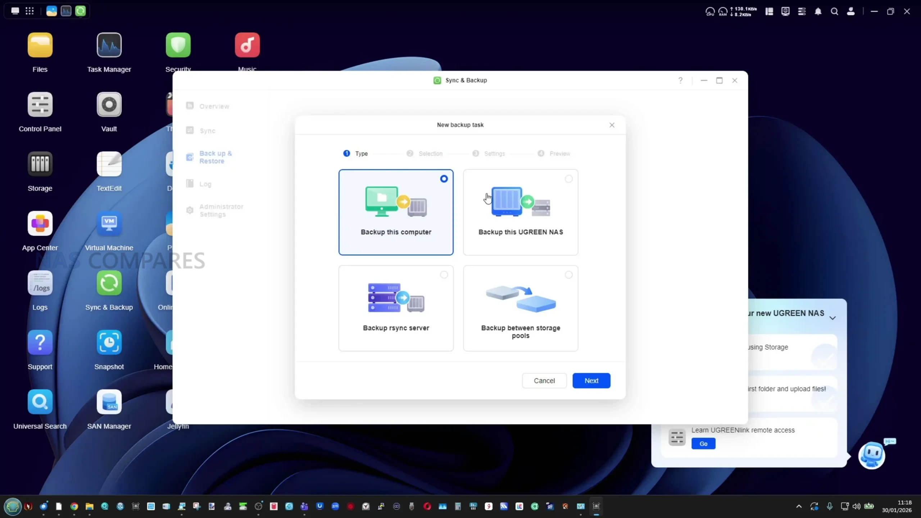Launch the Vault application
The height and width of the screenshot is (518, 921).
pos(109,105)
